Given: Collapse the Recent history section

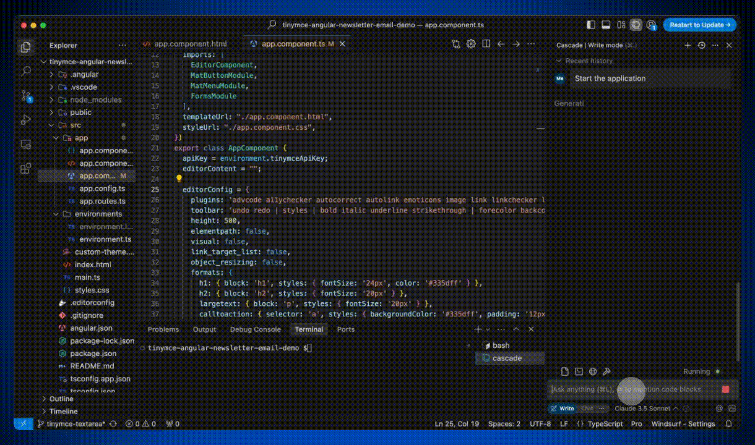Looking at the screenshot, I should click(x=588, y=61).
